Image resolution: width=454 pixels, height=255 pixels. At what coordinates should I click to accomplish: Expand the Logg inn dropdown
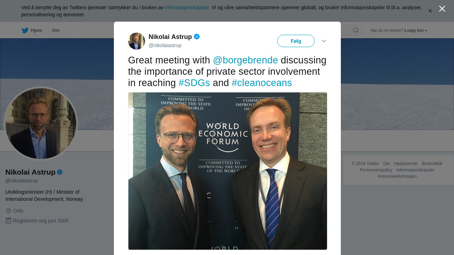[416, 30]
